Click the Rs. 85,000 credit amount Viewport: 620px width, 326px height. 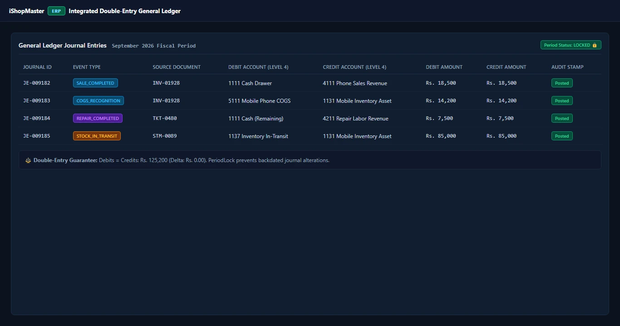502,136
